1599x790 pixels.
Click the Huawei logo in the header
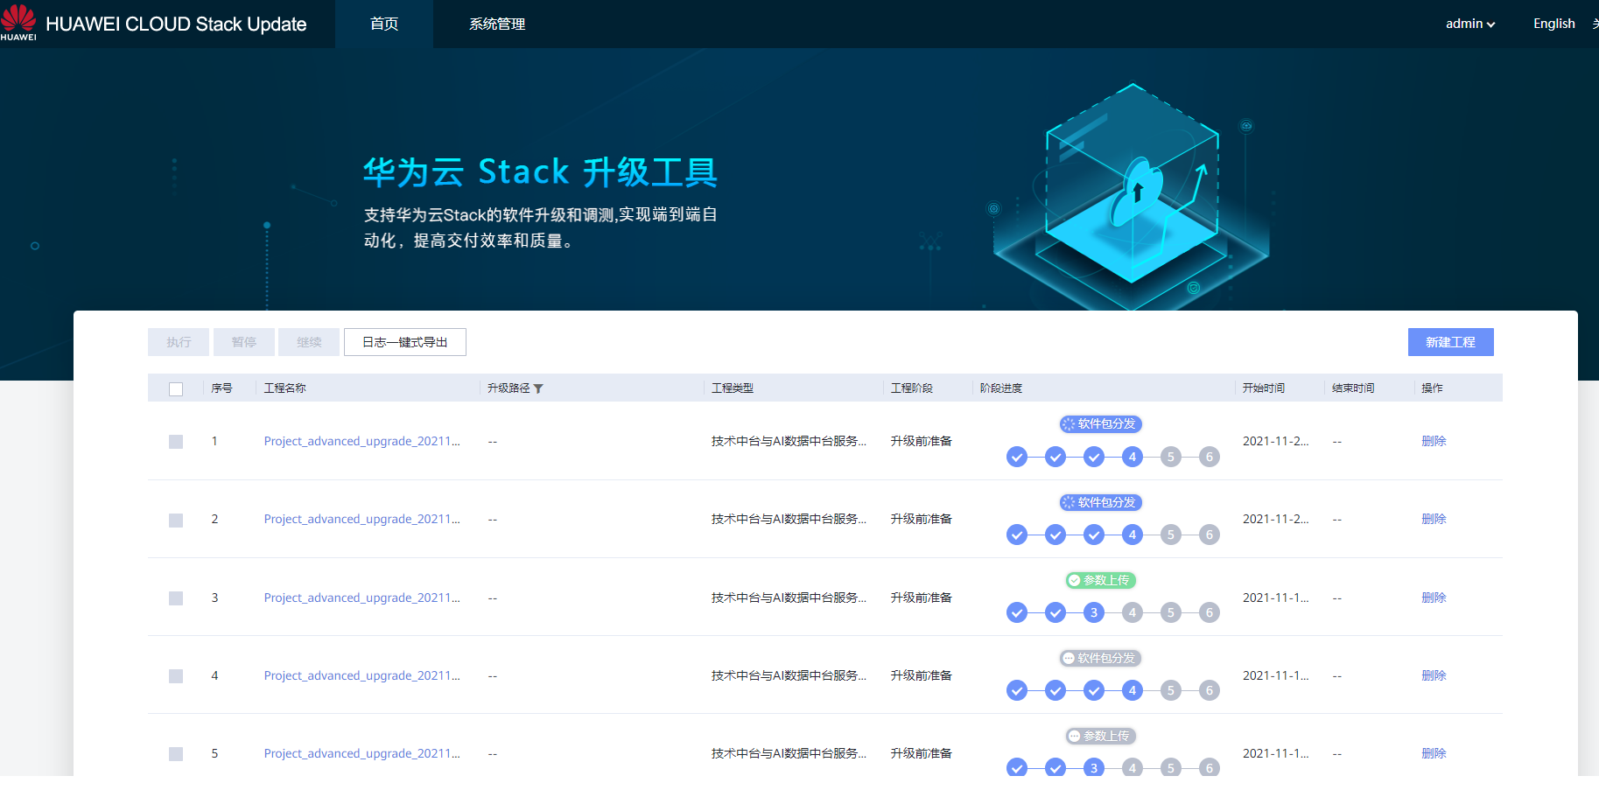click(18, 23)
